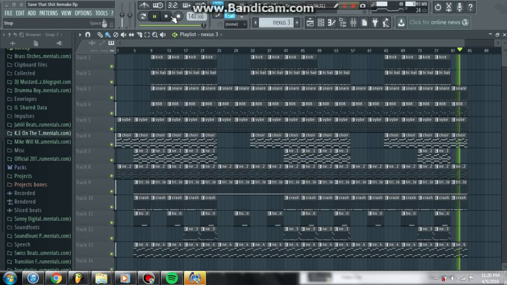Open Spotify from the Windows taskbar
The width and height of the screenshot is (507, 285).
tap(172, 278)
